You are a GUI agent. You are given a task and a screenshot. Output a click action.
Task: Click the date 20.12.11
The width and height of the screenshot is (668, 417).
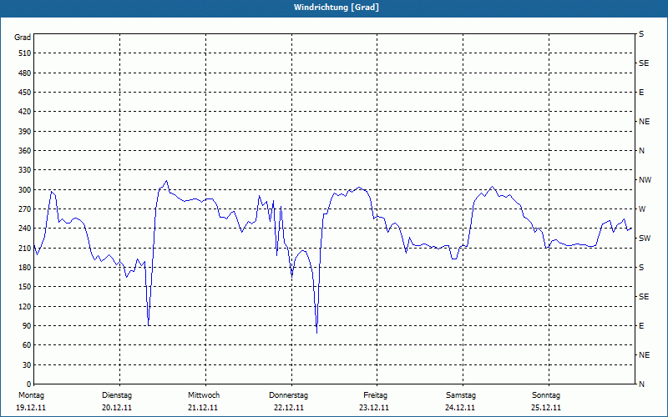pyautogui.click(x=117, y=408)
